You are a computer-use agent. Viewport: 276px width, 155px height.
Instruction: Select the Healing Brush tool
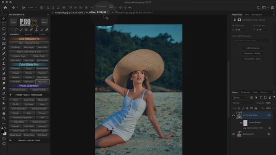[4, 53]
